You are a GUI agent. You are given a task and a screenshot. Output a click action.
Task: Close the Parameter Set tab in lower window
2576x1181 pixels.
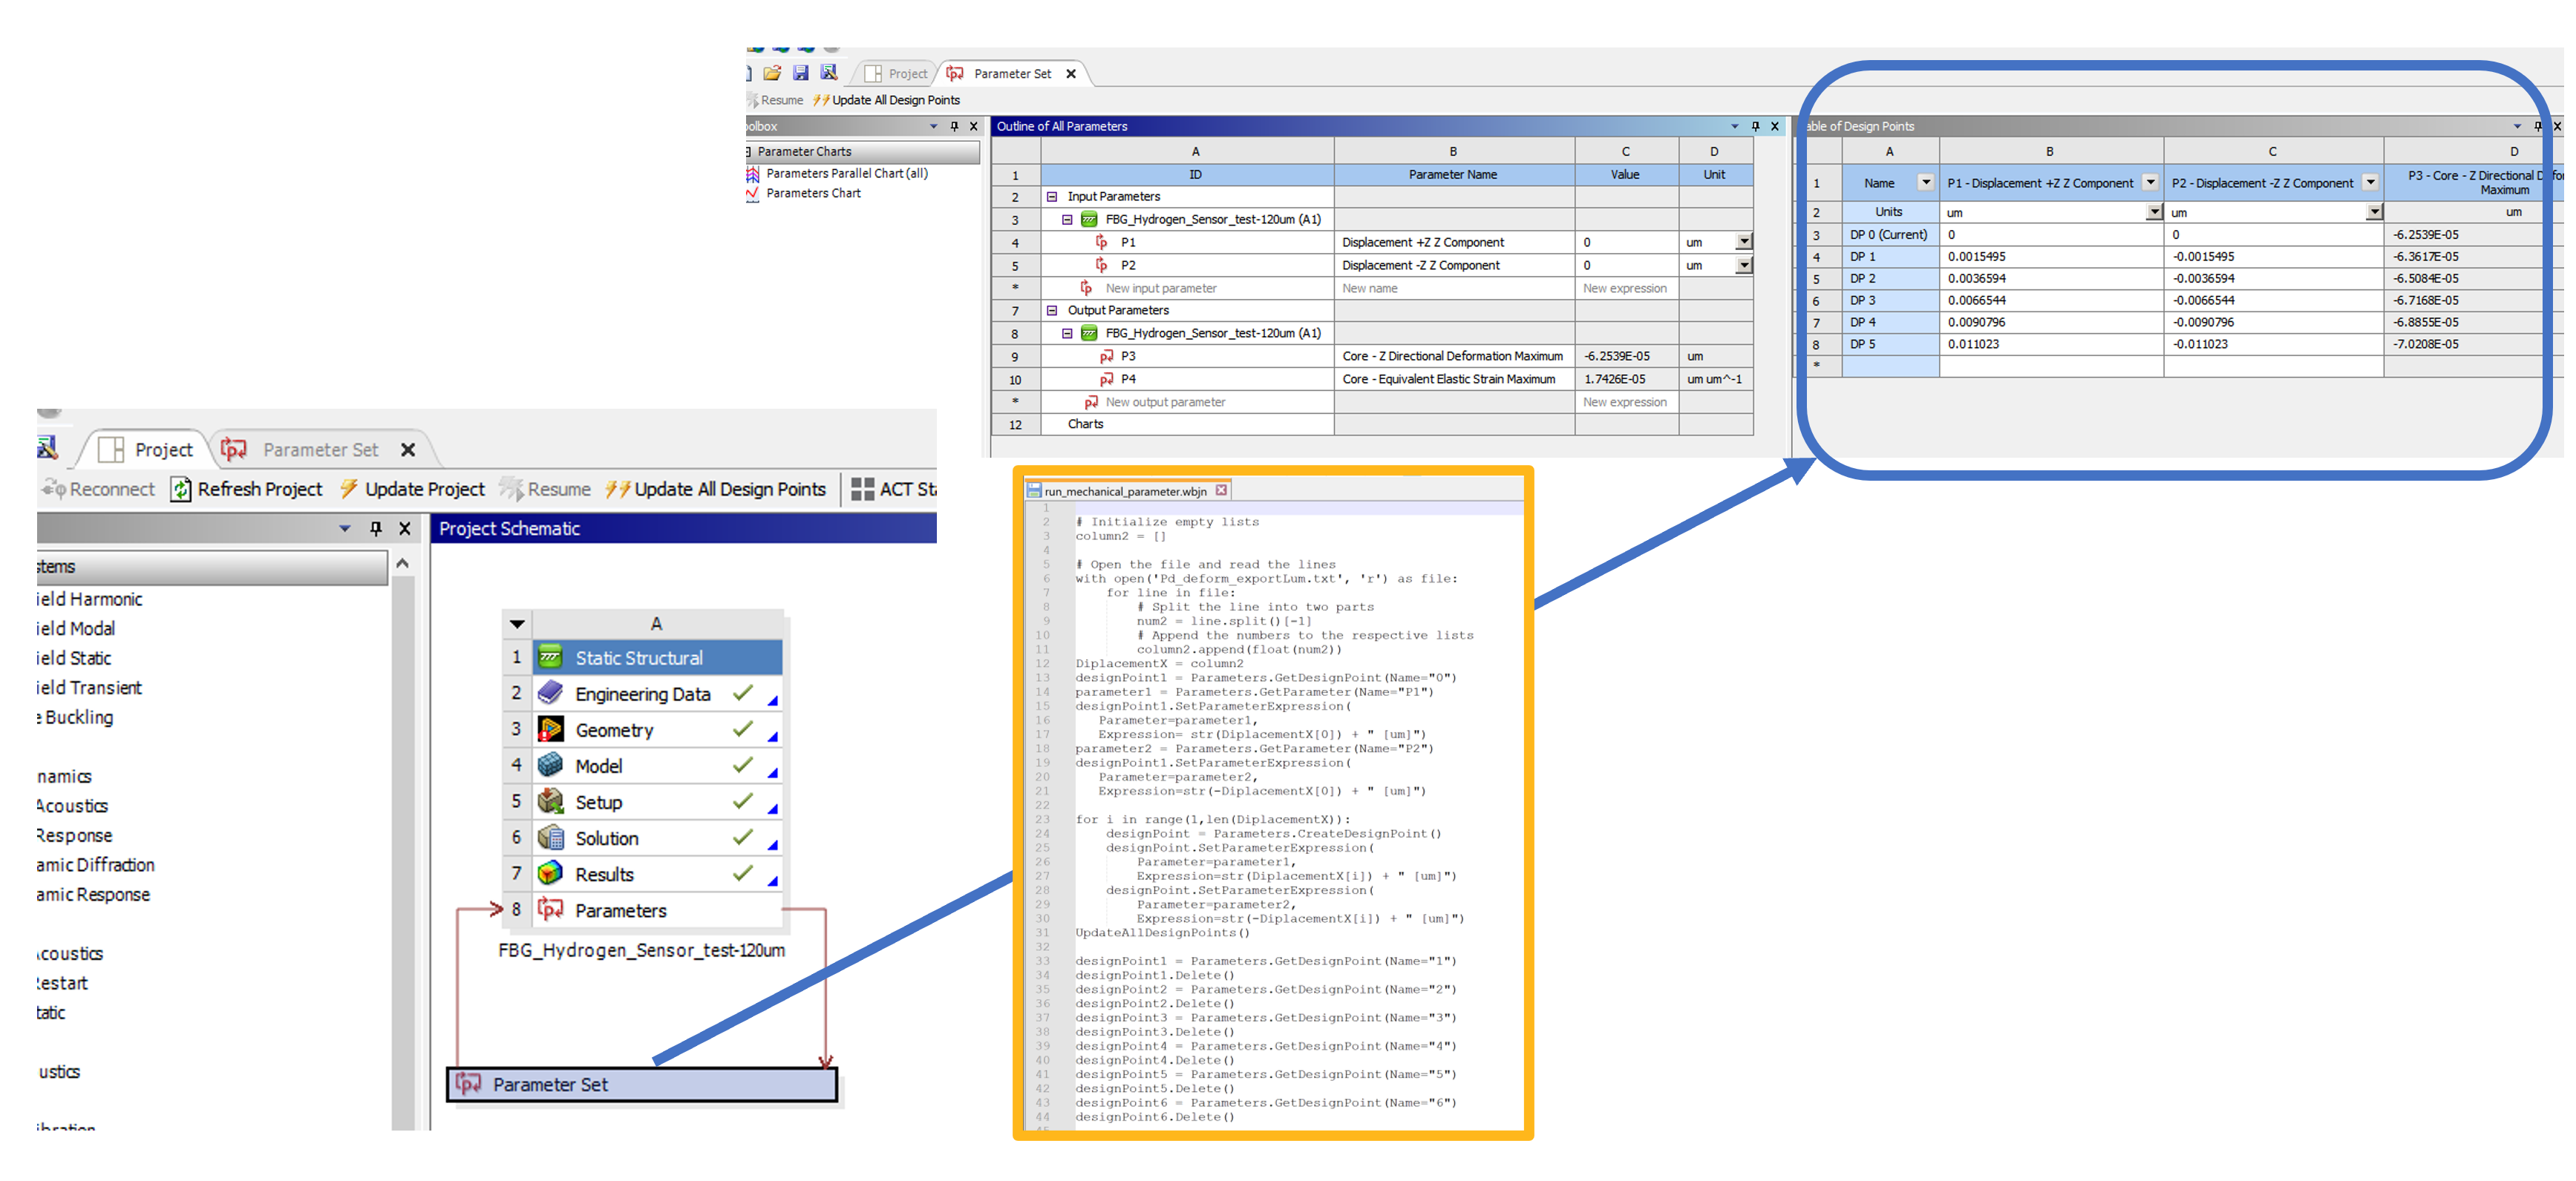pos(408,450)
